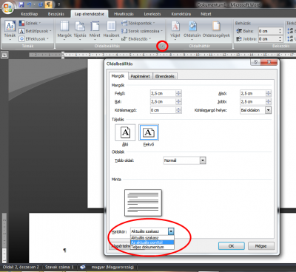Click the Alsó margin value field
296x272 pixels.
pyautogui.click(x=253, y=93)
